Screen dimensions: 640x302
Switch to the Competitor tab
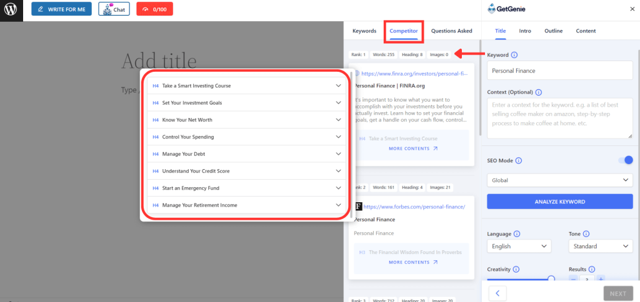click(x=404, y=31)
